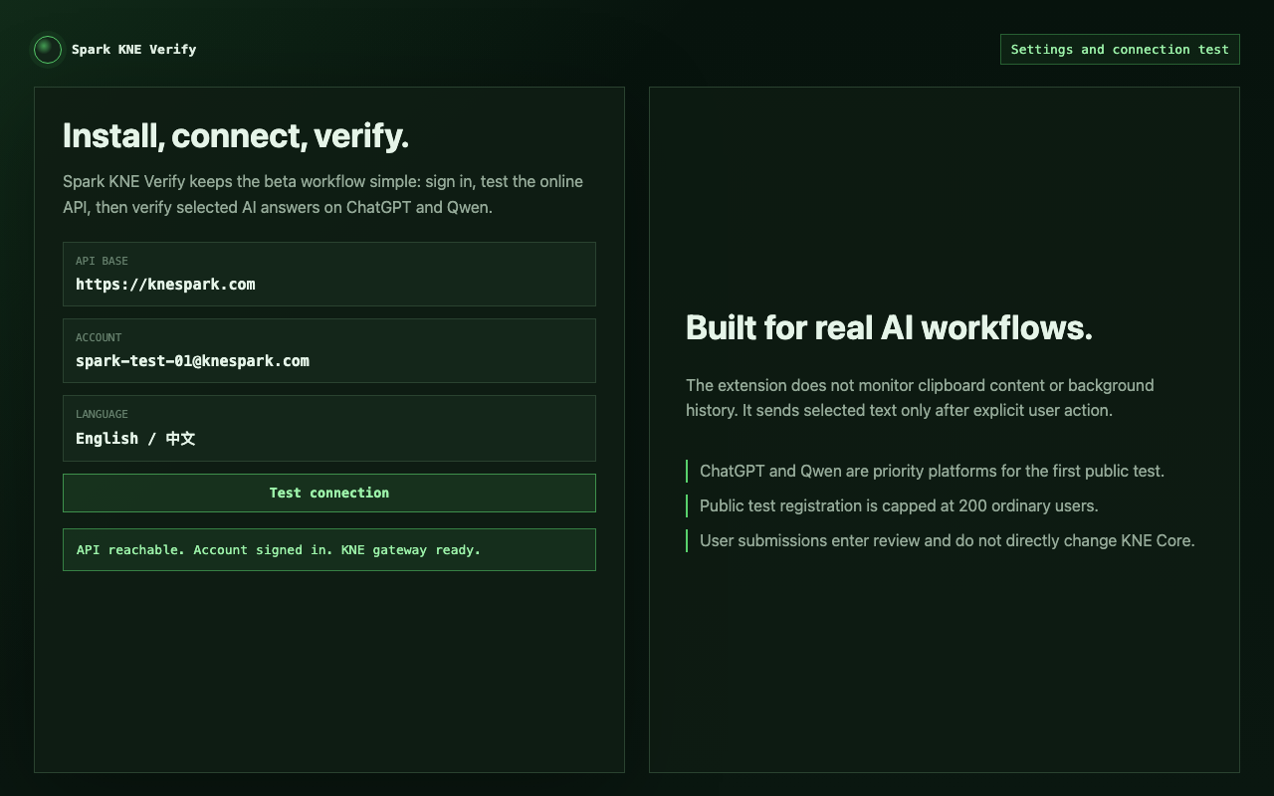This screenshot has width=1274, height=796.
Task: Click the Test connection button
Action: [329, 494]
